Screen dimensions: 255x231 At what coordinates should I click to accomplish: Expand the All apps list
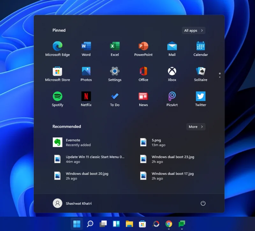[x=193, y=30]
